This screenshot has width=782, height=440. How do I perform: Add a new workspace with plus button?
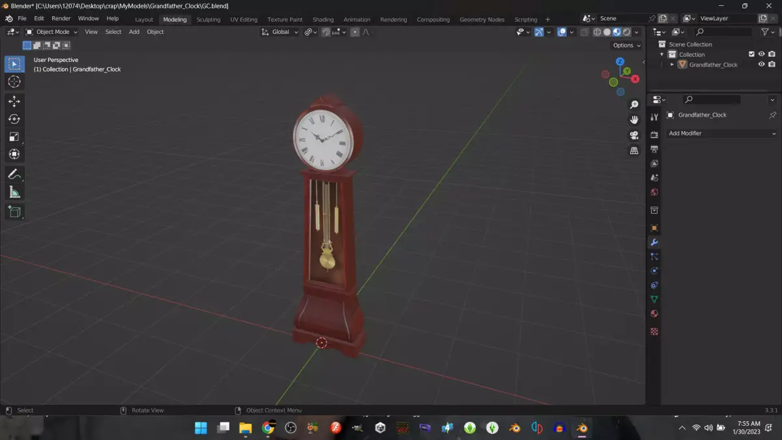click(x=547, y=20)
